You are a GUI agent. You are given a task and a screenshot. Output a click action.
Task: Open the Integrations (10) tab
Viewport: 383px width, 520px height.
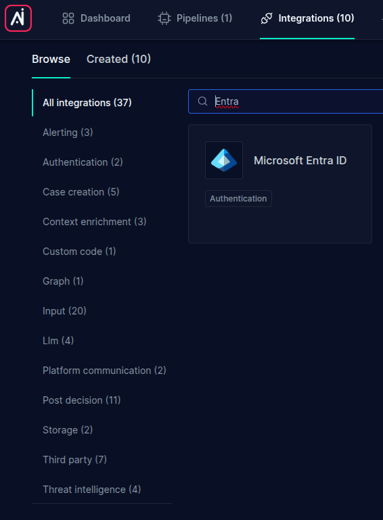[x=307, y=18]
